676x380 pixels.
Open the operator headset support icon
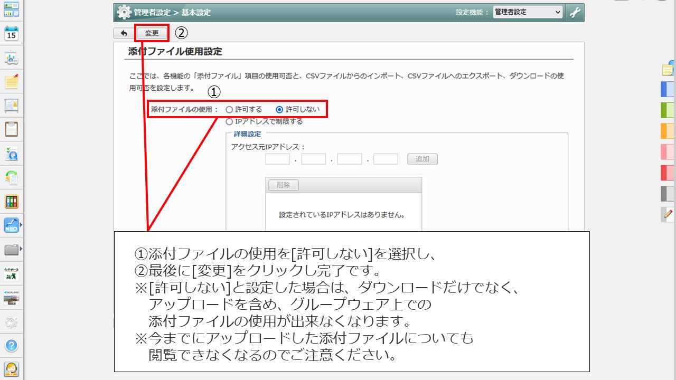coord(12,369)
